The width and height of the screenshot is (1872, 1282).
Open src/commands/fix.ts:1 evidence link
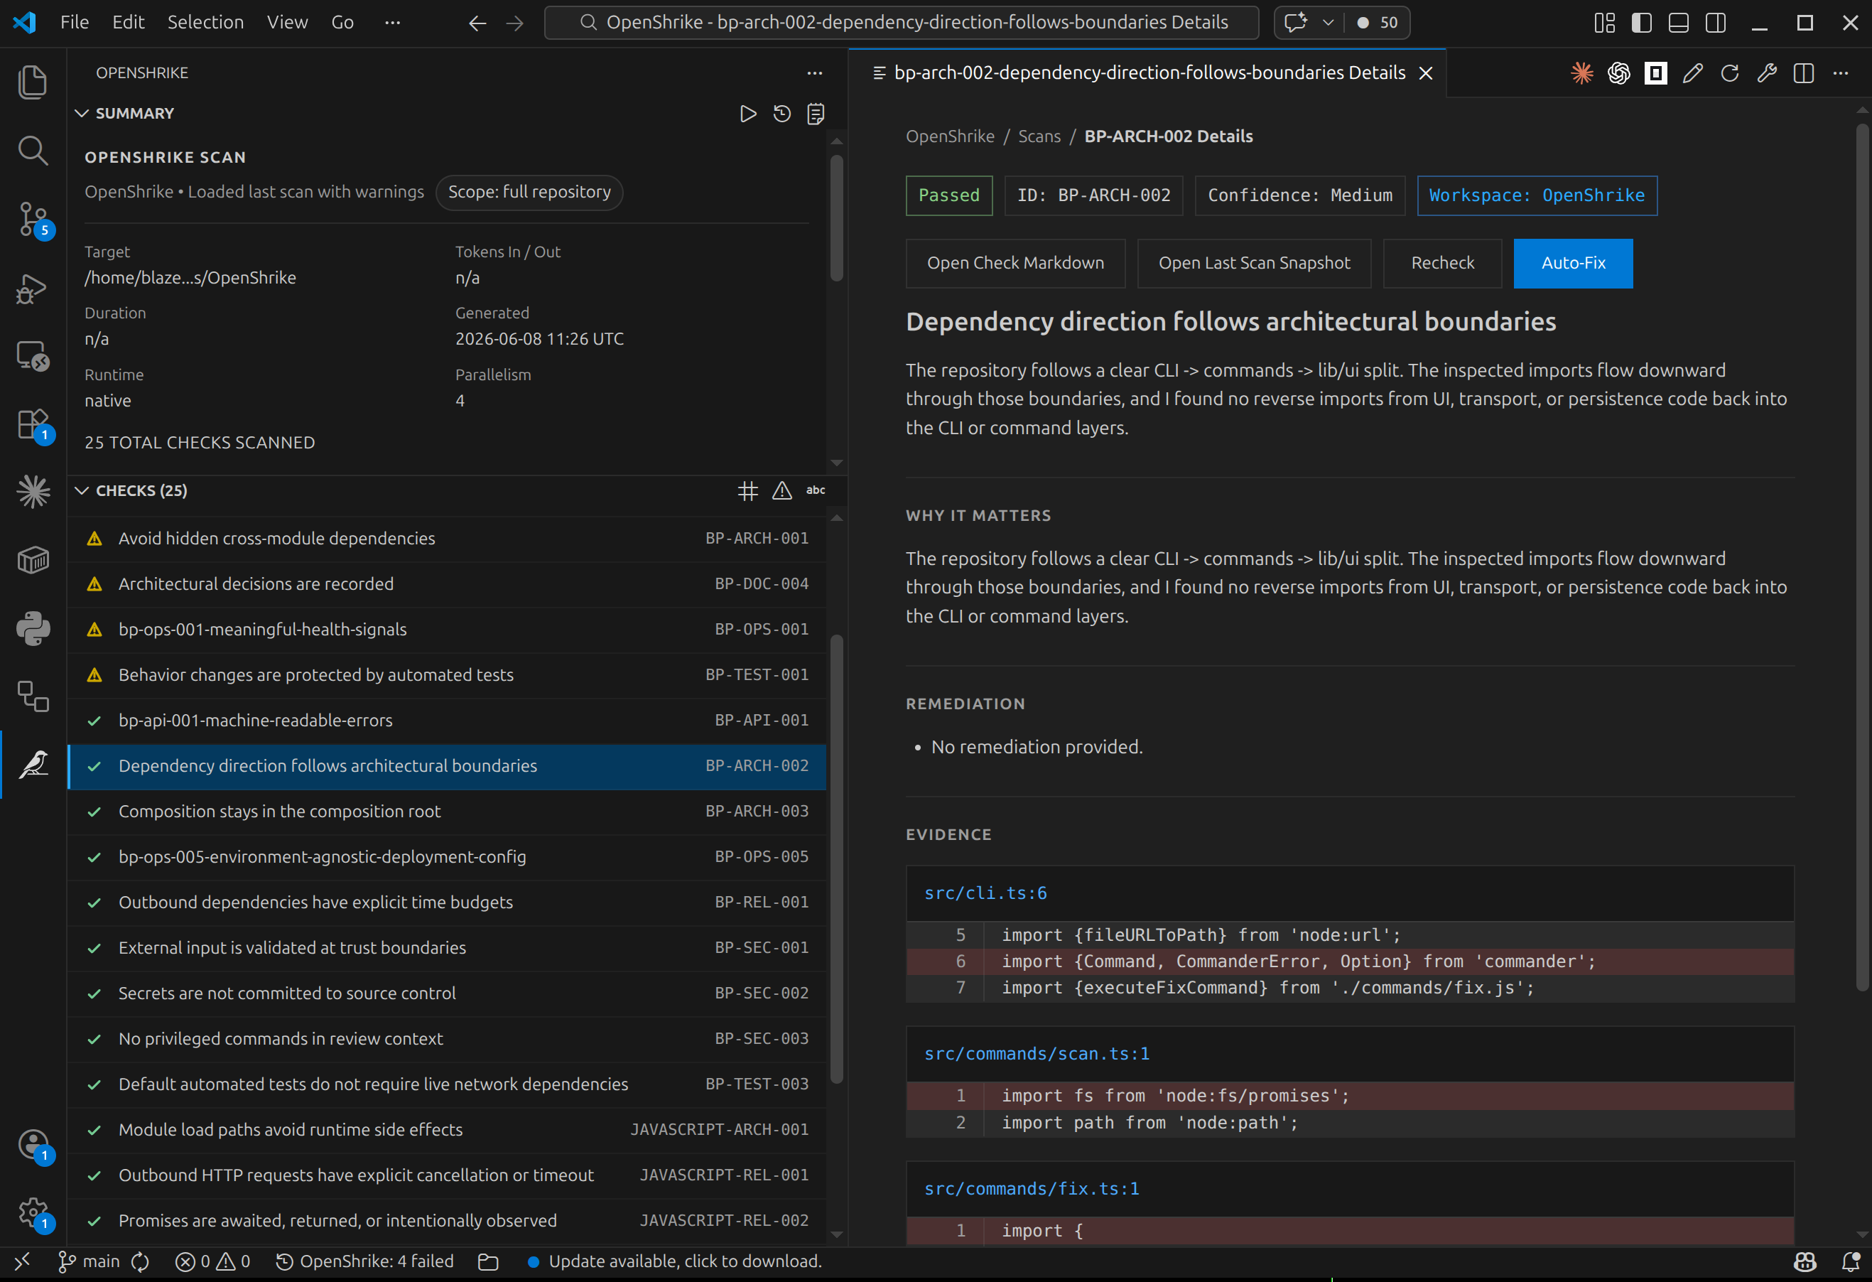(1031, 1190)
